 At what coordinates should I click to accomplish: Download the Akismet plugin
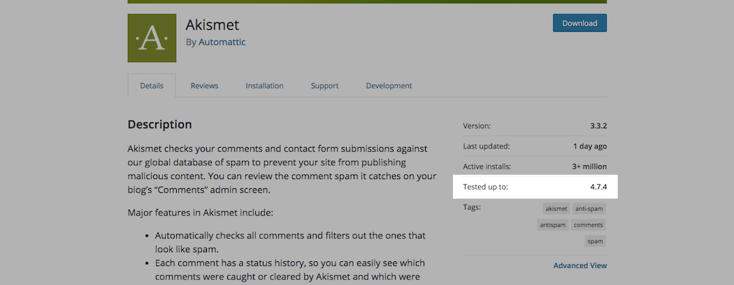tap(580, 23)
